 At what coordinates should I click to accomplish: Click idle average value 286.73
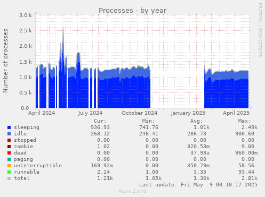click(x=197, y=134)
